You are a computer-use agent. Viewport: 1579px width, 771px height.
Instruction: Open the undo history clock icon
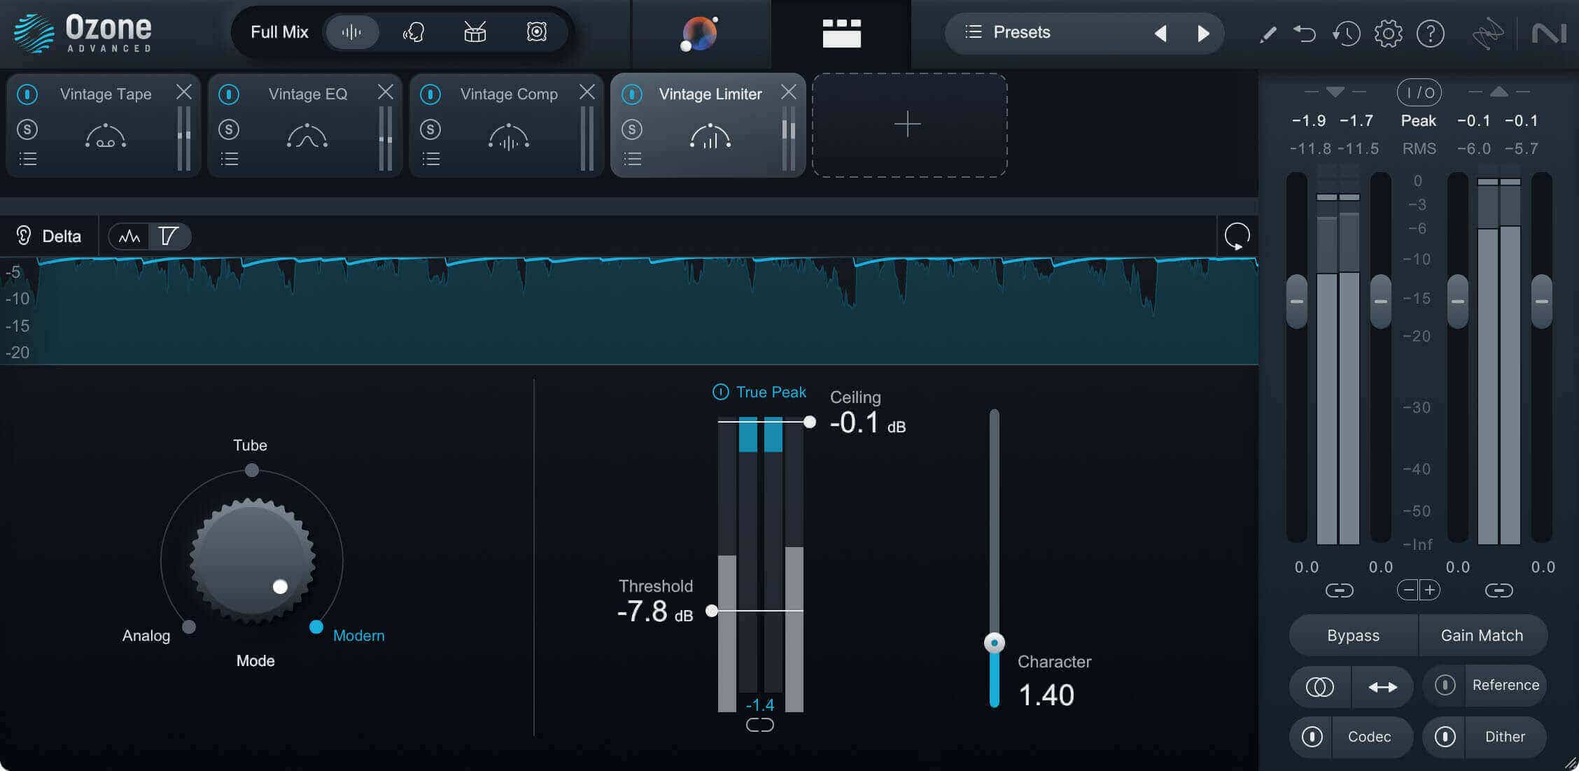[1346, 33]
